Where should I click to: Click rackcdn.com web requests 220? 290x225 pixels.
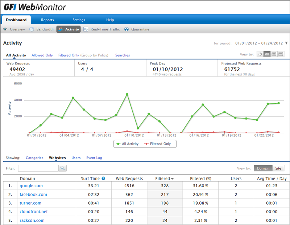(x=129, y=220)
